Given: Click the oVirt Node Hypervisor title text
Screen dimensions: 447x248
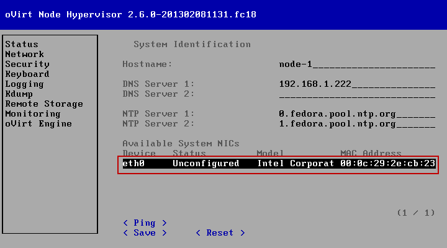Looking at the screenshot, I should [130, 14].
